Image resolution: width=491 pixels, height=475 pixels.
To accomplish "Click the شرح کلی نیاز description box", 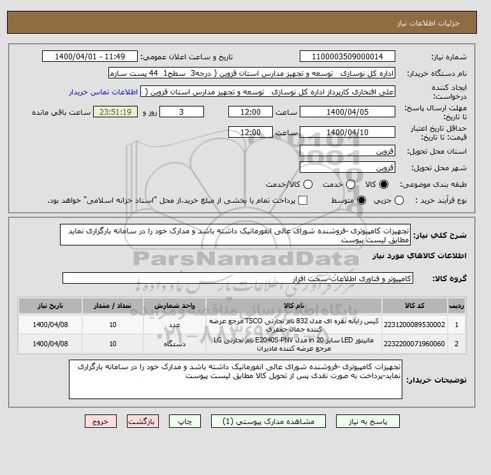I will click(235, 235).
